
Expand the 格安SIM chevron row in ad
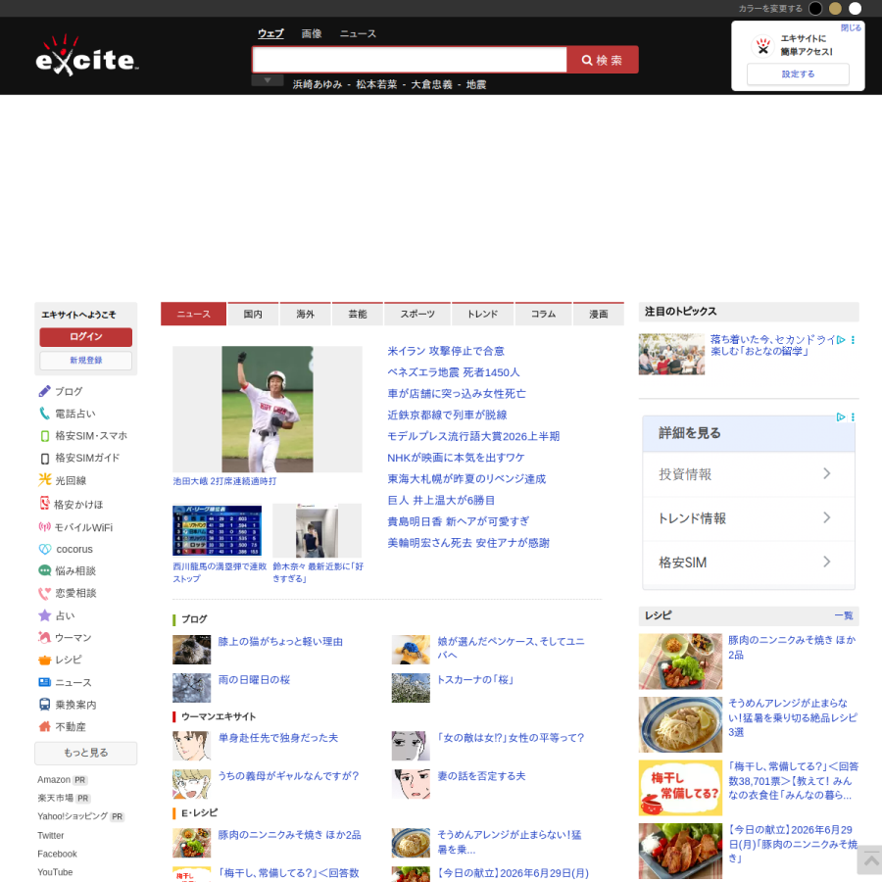(x=749, y=563)
